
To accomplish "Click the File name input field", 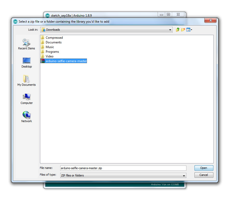I will coord(123,168).
